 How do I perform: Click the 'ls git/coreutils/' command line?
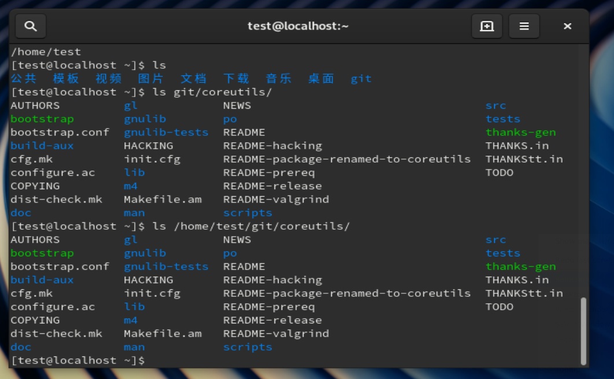(x=142, y=92)
